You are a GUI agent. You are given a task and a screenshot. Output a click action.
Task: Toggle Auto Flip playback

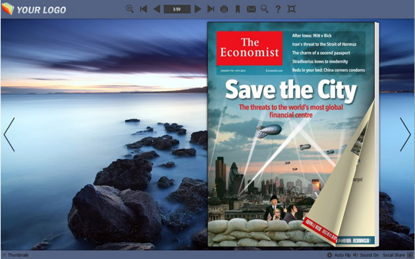tap(339, 255)
